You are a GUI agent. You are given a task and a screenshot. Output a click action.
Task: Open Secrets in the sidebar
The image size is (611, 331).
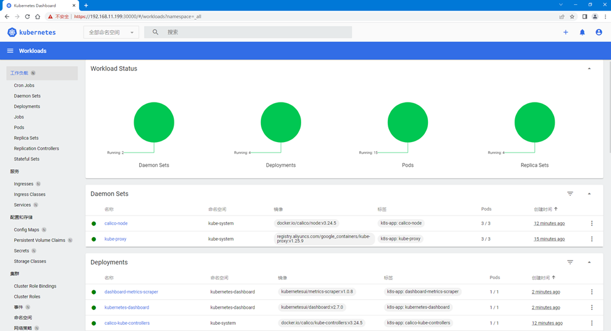tap(22, 251)
